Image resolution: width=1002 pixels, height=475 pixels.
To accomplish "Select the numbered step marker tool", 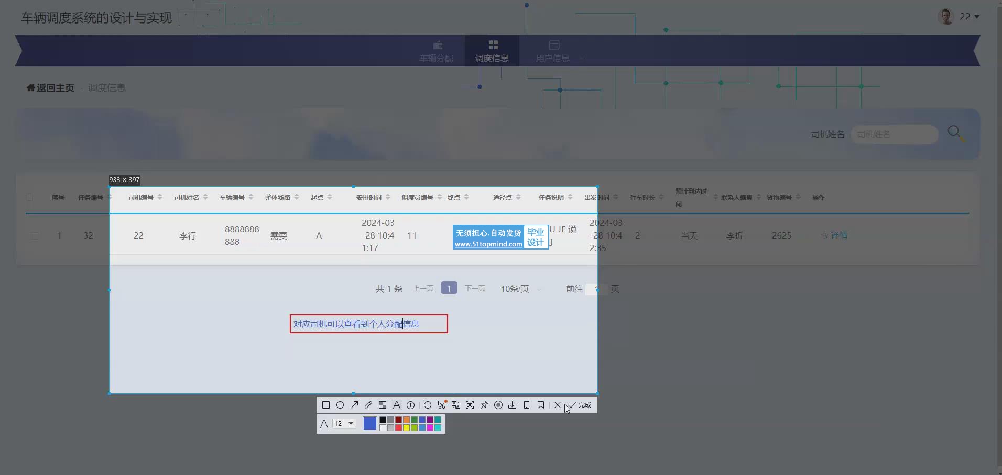I will (411, 405).
